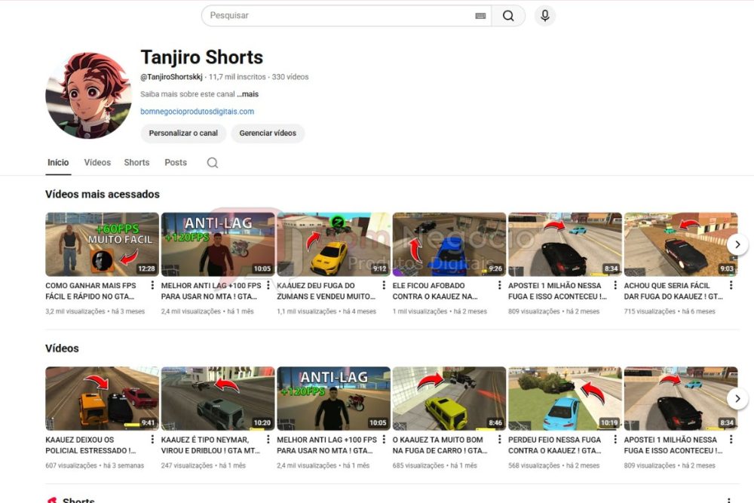Open three-dot menu for 'ELE FICOU AFOBADO' video

tap(500, 286)
